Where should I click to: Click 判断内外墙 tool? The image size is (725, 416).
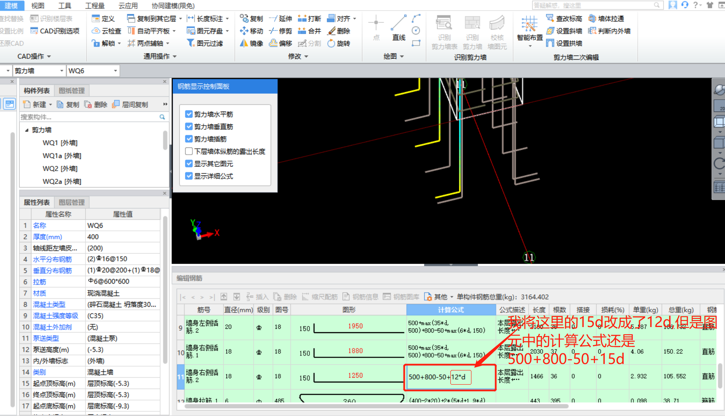[609, 31]
